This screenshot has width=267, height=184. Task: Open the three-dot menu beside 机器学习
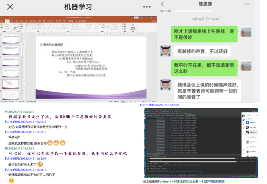pyautogui.click(x=147, y=7)
